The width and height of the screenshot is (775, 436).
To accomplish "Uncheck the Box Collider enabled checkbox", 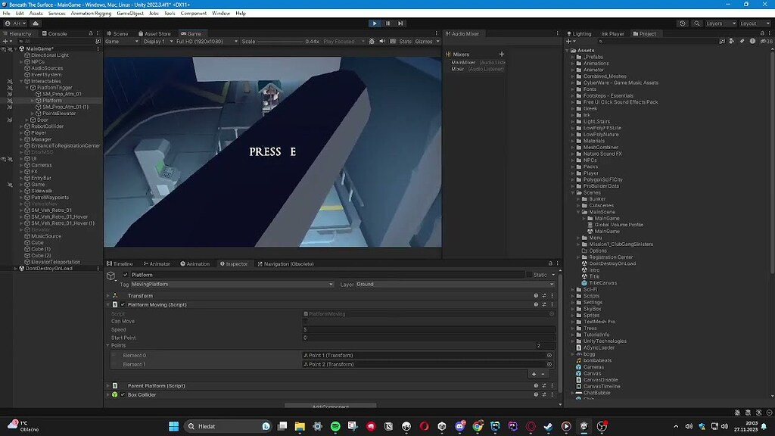I will pos(122,394).
